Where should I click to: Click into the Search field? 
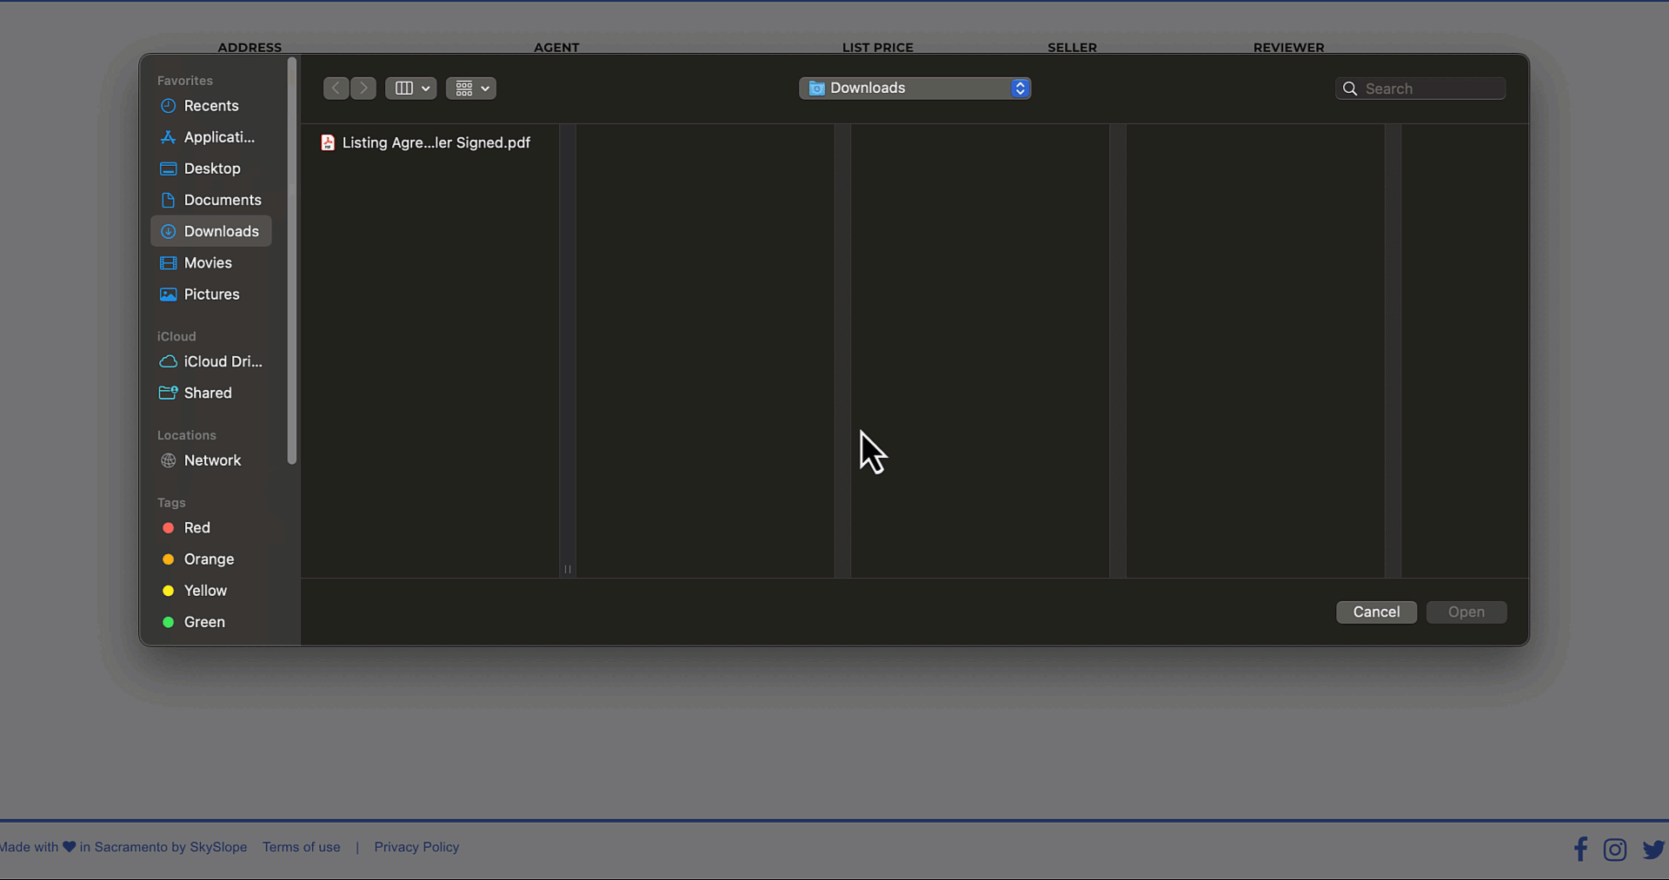pos(1420,89)
